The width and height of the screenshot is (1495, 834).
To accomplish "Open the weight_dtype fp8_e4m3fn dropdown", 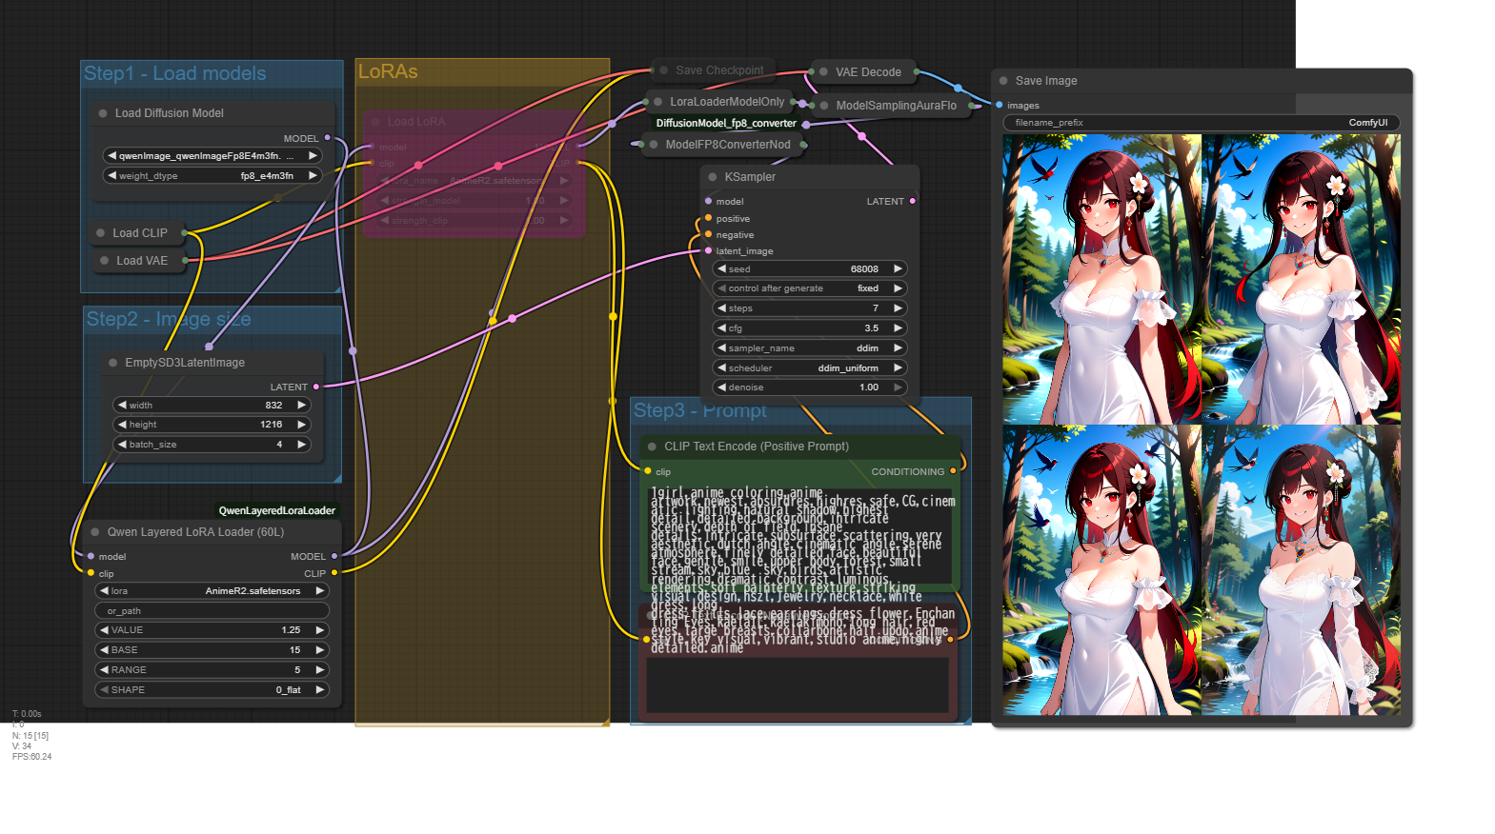I will coord(212,176).
